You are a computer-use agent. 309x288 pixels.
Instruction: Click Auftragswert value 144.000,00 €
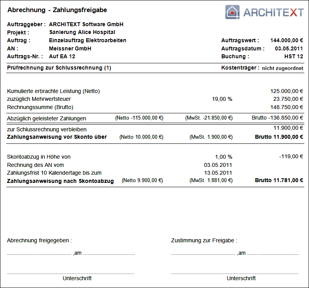(x=287, y=41)
